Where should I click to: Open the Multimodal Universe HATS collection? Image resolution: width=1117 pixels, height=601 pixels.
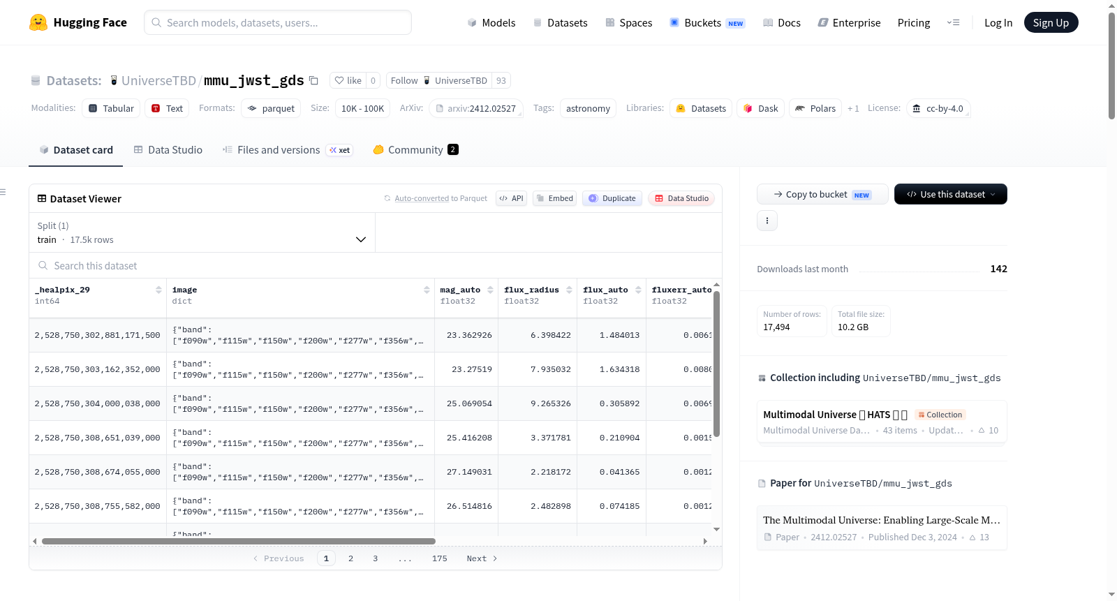(x=882, y=422)
